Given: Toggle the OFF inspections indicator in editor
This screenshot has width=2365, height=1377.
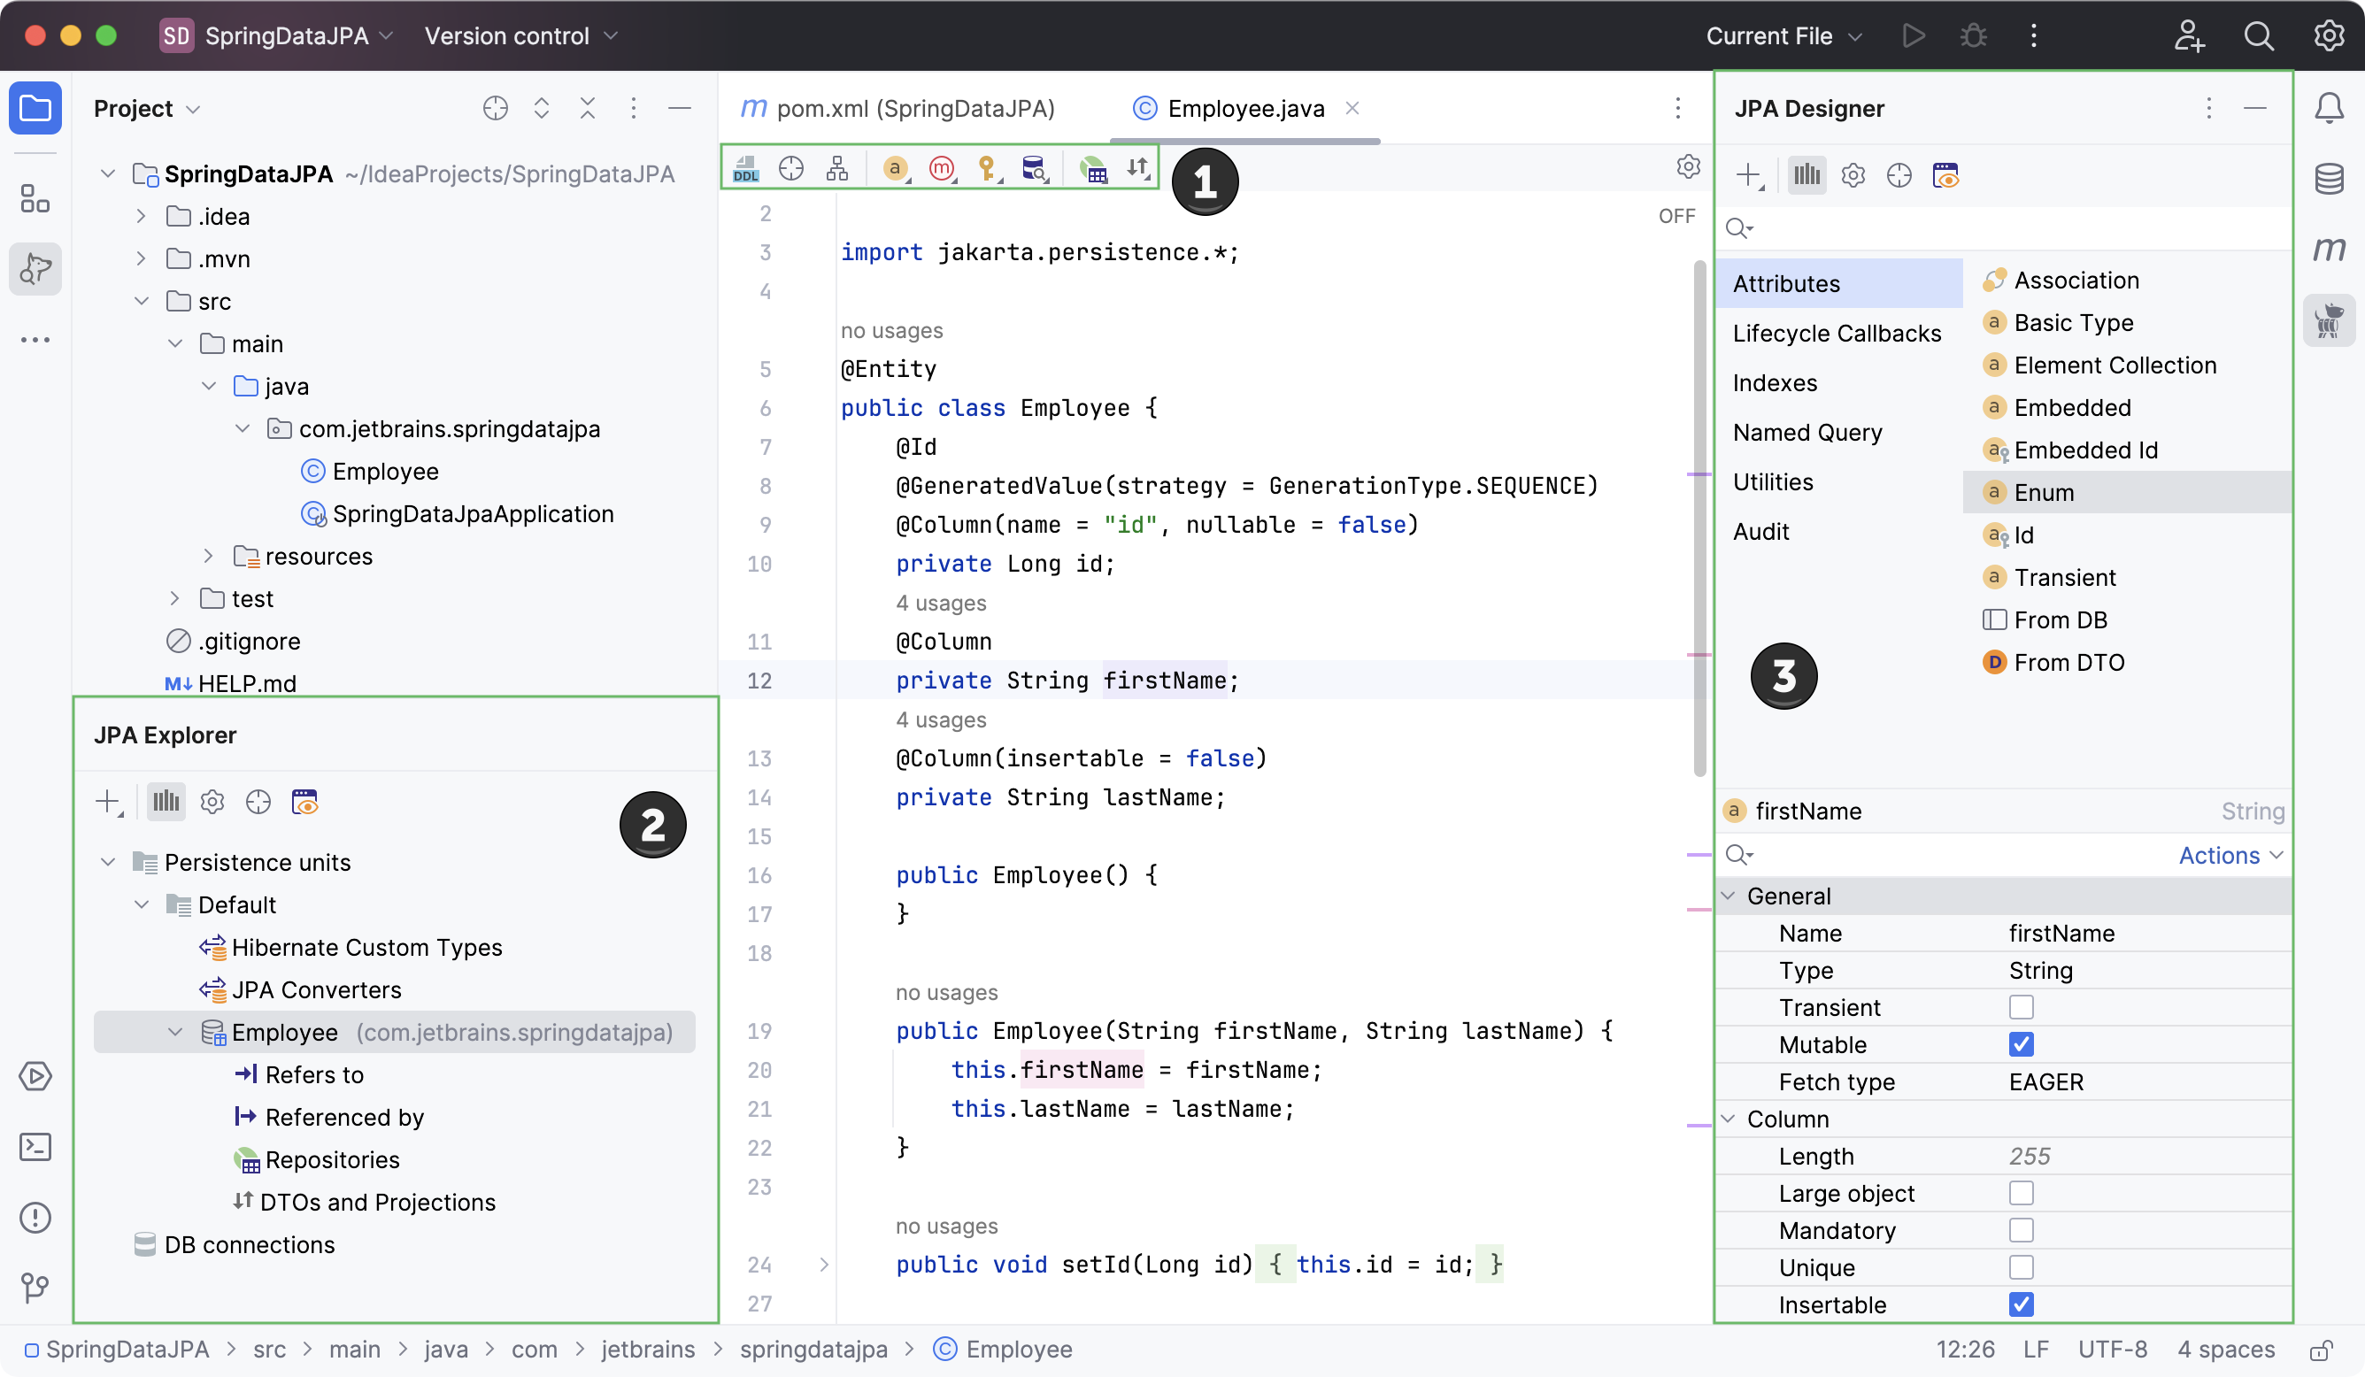Looking at the screenshot, I should pyautogui.click(x=1676, y=216).
